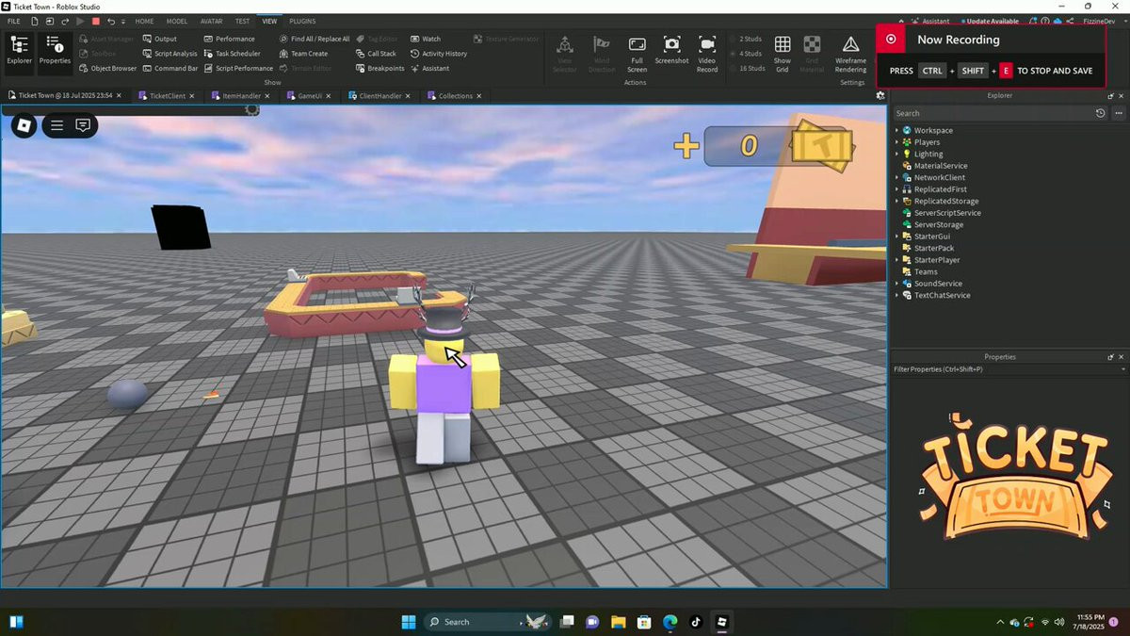Select Teams in Explorer
1130x636 pixels.
[926, 271]
